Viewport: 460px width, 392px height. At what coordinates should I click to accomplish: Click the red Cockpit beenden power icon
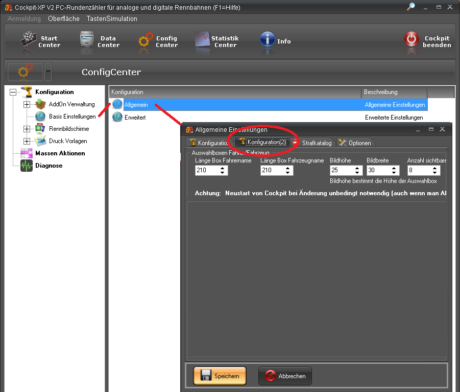click(x=411, y=39)
